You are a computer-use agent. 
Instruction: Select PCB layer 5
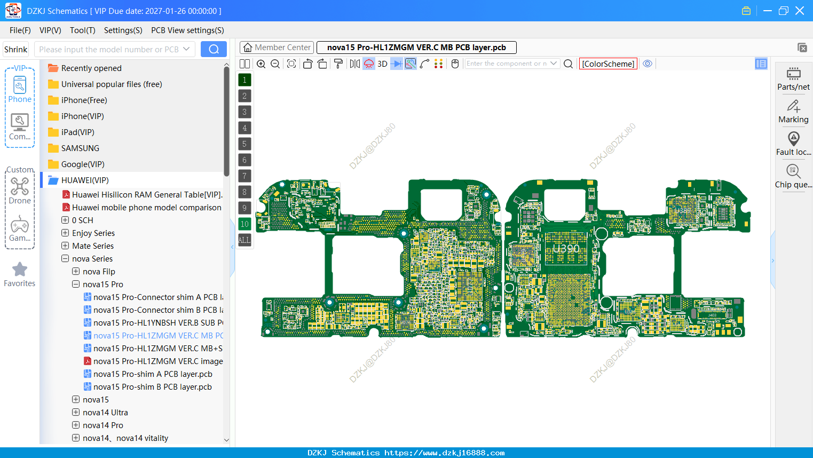244,144
